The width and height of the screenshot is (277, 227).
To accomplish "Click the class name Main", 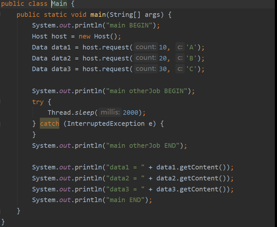I will click(59, 4).
